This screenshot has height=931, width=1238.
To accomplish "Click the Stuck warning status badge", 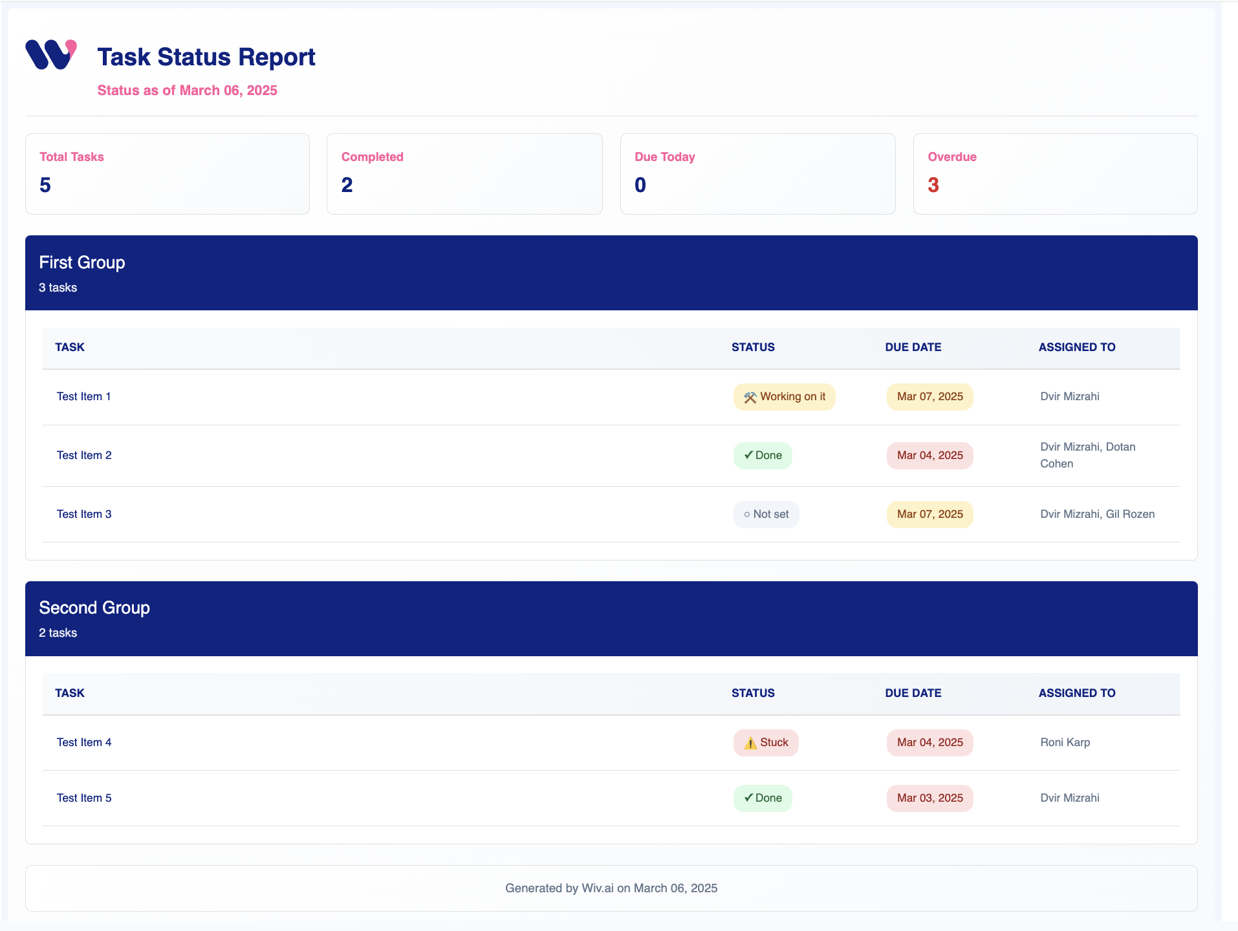I will 766,743.
